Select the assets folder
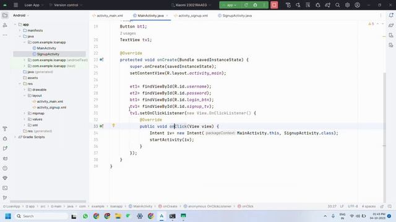Image resolution: width=396 pixels, height=222 pixels. [30, 78]
